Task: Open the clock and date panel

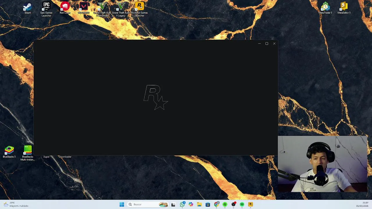Action: (x=362, y=204)
